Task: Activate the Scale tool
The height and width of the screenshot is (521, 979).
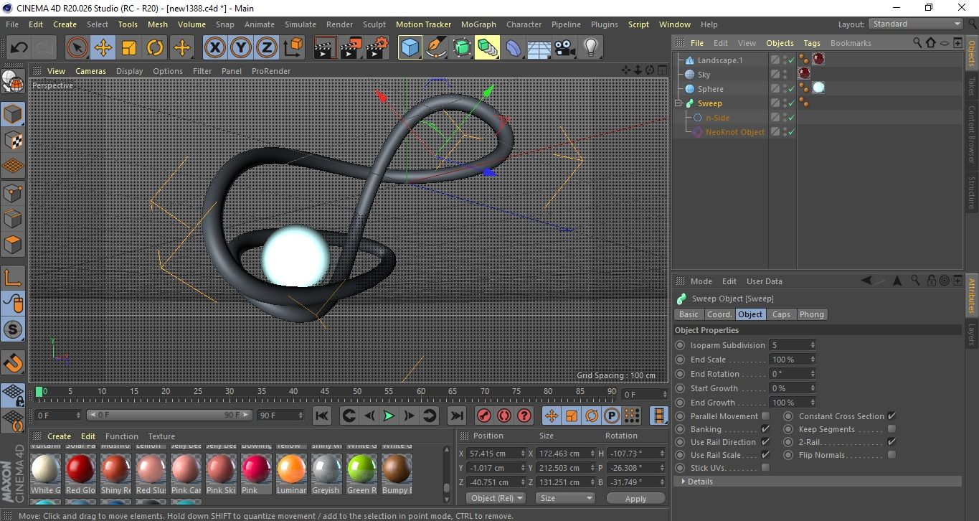Action: pyautogui.click(x=129, y=48)
